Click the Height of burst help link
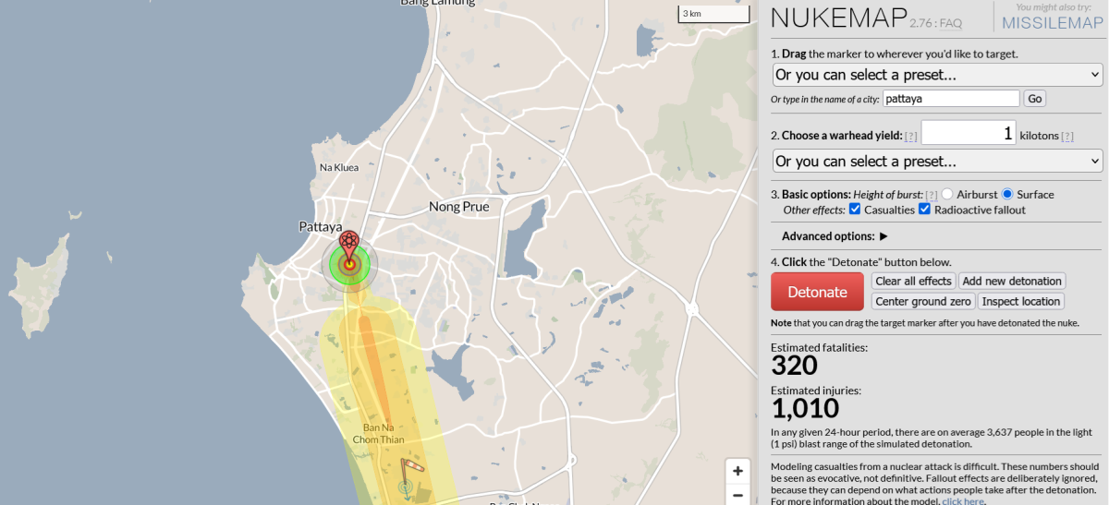 [932, 195]
